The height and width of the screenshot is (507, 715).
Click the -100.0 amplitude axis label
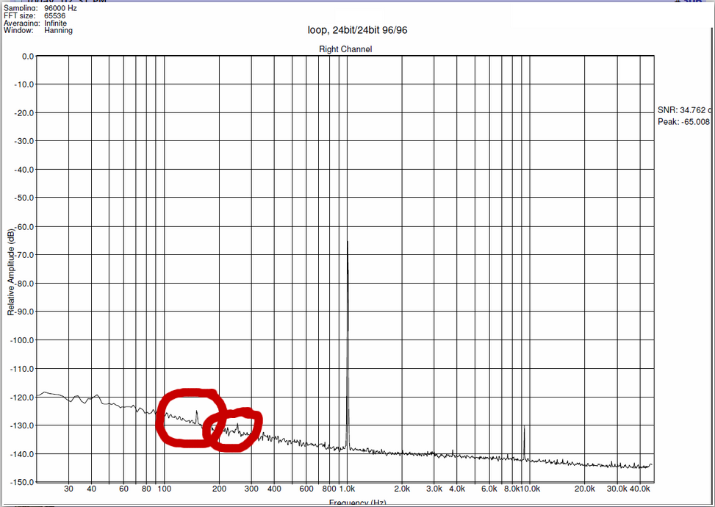(22, 340)
